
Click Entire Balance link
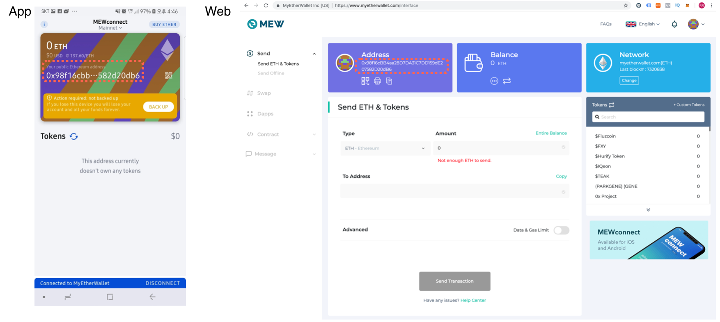point(551,133)
